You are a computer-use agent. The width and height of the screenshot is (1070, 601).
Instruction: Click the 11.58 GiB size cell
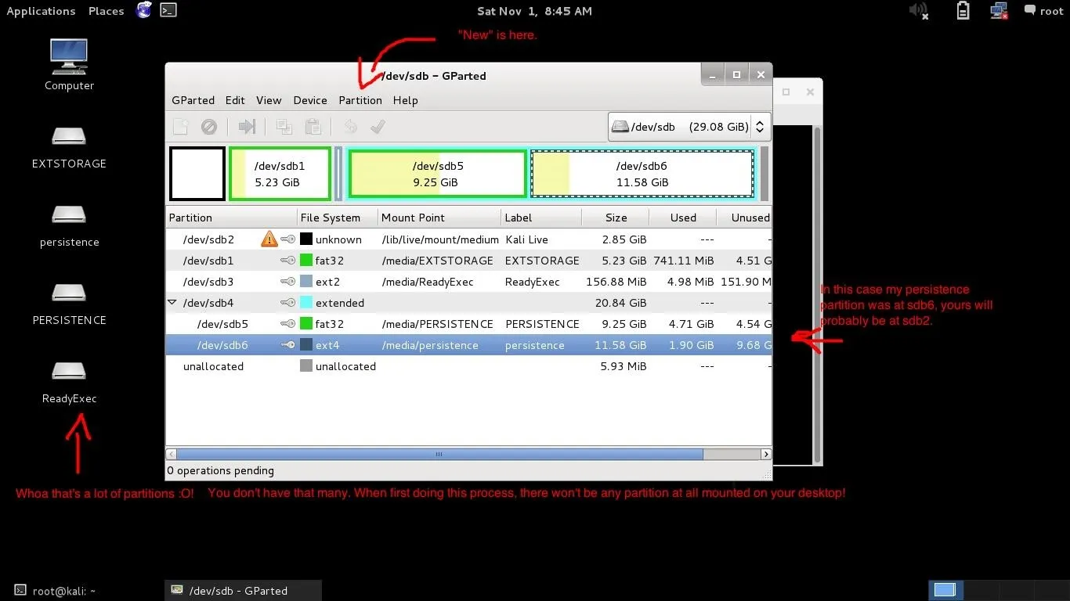620,345
